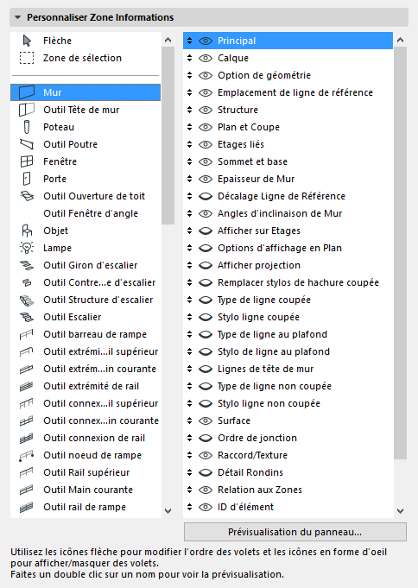Select the Emplacement de ligne de référence row
Screen dimensions: 418x588
pos(288,92)
